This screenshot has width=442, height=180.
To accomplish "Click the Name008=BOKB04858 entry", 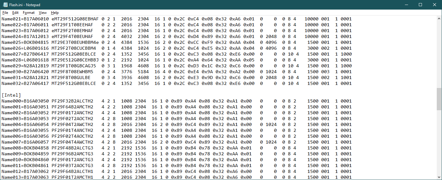I will click(25, 148).
